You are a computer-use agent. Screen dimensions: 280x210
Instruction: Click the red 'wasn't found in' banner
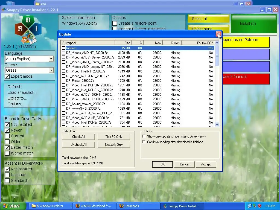click(x=246, y=79)
